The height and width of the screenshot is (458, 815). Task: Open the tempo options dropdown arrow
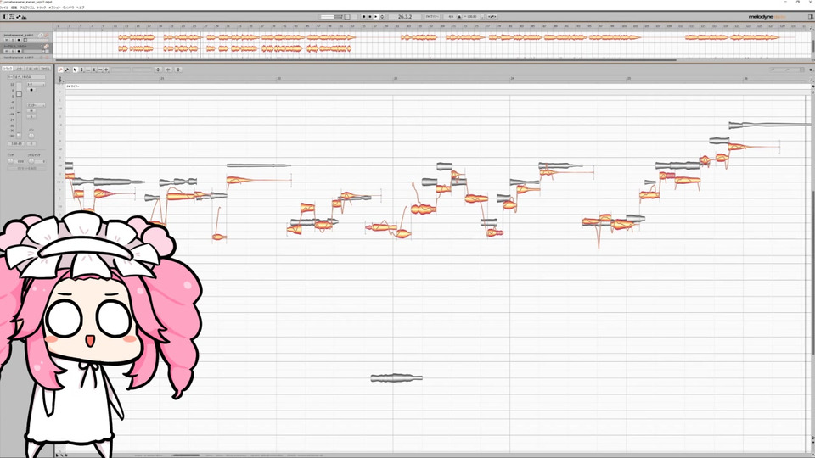pos(482,17)
